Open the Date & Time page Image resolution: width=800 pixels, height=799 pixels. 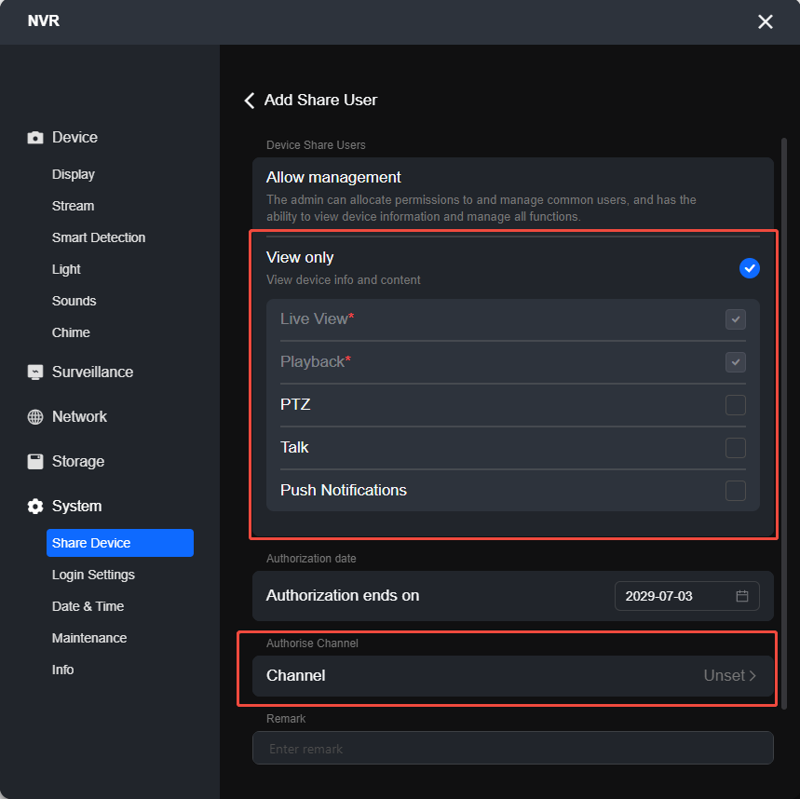click(x=88, y=606)
